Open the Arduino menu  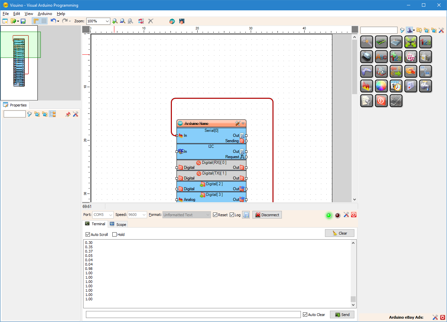[x=45, y=14]
